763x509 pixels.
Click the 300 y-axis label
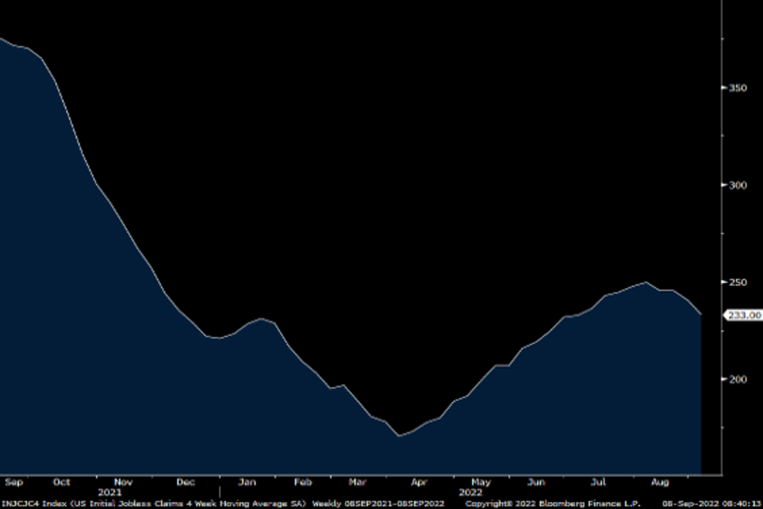tap(738, 185)
